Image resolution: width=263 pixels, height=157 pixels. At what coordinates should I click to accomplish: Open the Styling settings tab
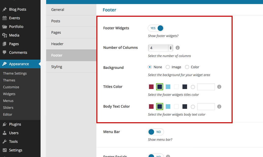[x=71, y=67]
